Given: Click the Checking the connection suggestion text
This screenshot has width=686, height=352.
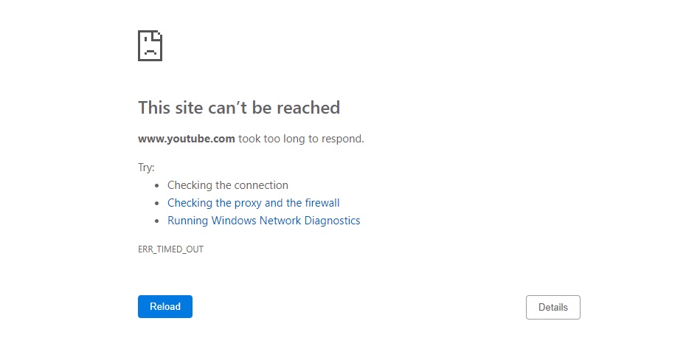Looking at the screenshot, I should (227, 185).
